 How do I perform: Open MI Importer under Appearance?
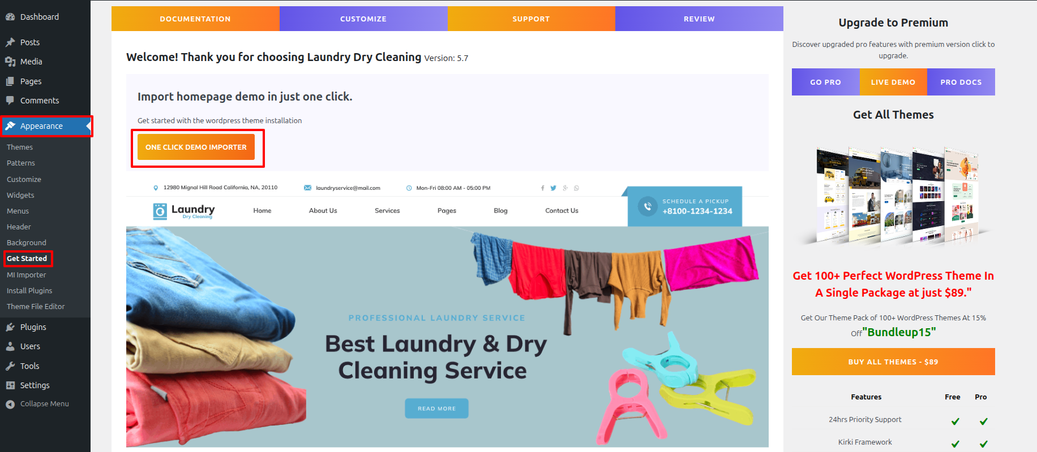pyautogui.click(x=27, y=275)
